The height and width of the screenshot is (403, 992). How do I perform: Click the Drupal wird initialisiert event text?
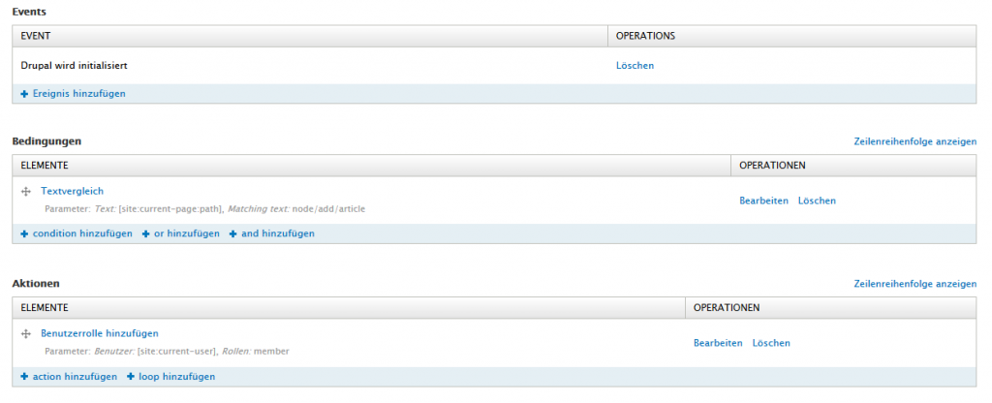pyautogui.click(x=75, y=66)
